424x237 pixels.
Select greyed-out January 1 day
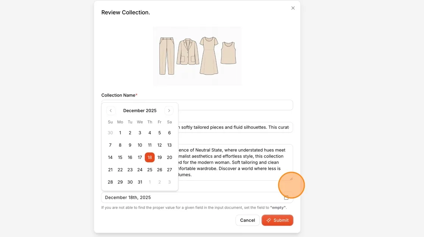click(150, 182)
